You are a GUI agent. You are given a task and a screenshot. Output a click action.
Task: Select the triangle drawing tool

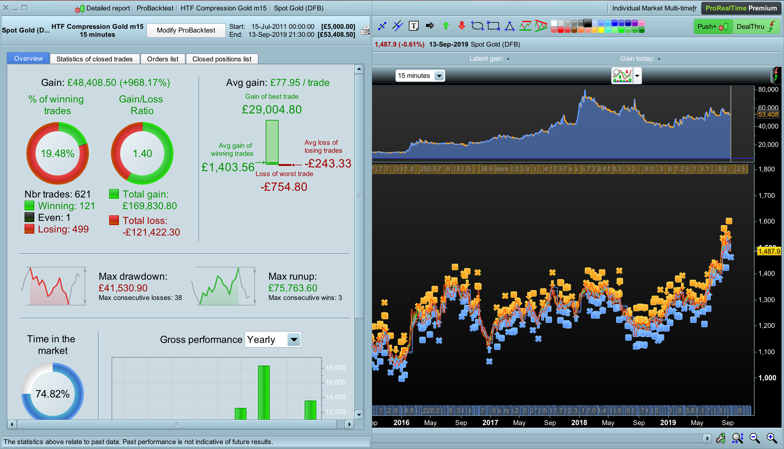point(509,26)
